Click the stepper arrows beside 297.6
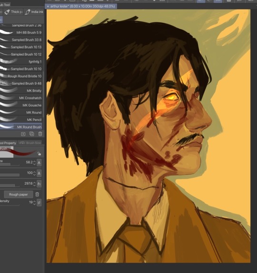 point(34,184)
